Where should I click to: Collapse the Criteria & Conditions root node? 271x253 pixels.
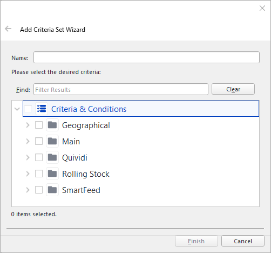click(17, 109)
